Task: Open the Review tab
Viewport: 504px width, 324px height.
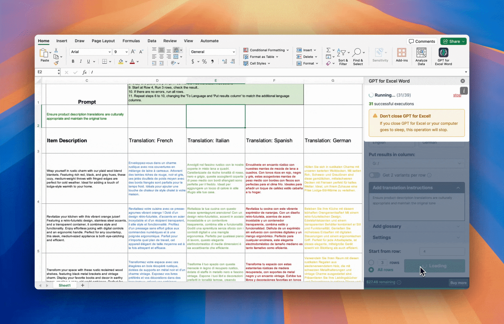Action: pos(170,41)
